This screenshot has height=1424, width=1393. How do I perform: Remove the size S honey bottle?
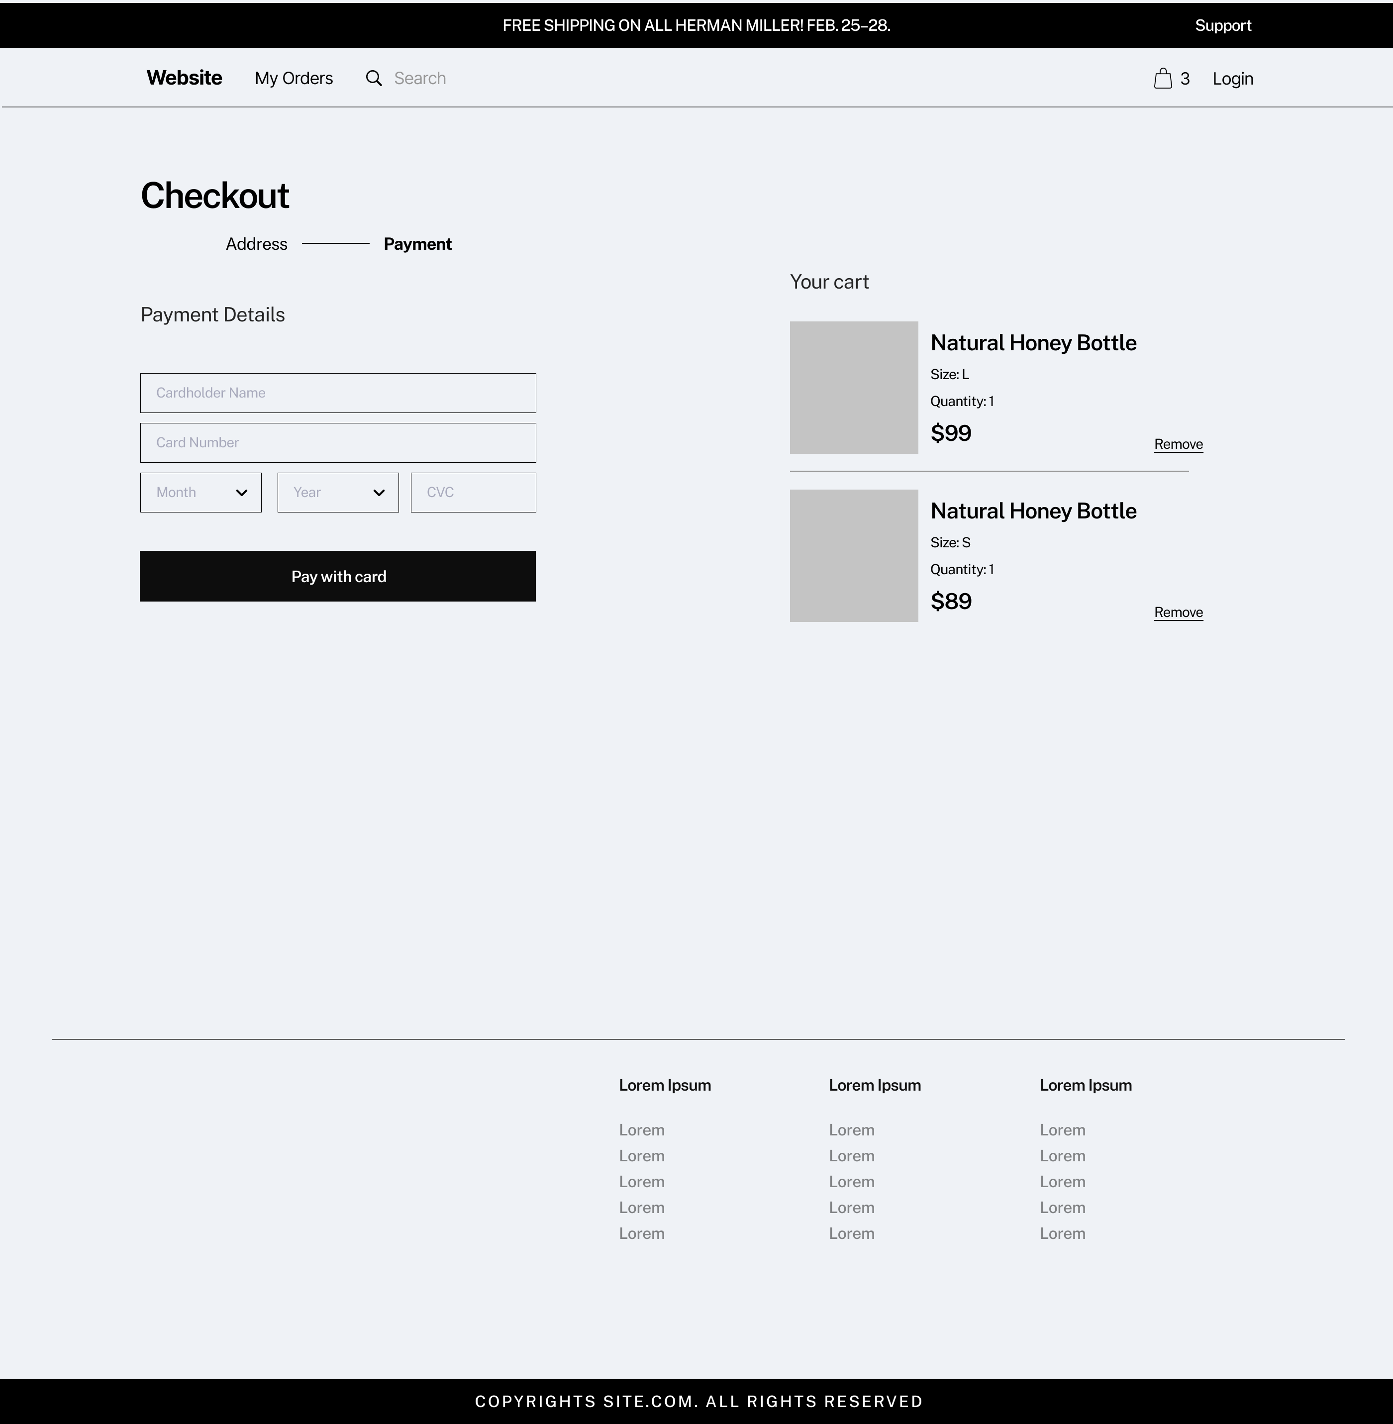click(x=1179, y=612)
